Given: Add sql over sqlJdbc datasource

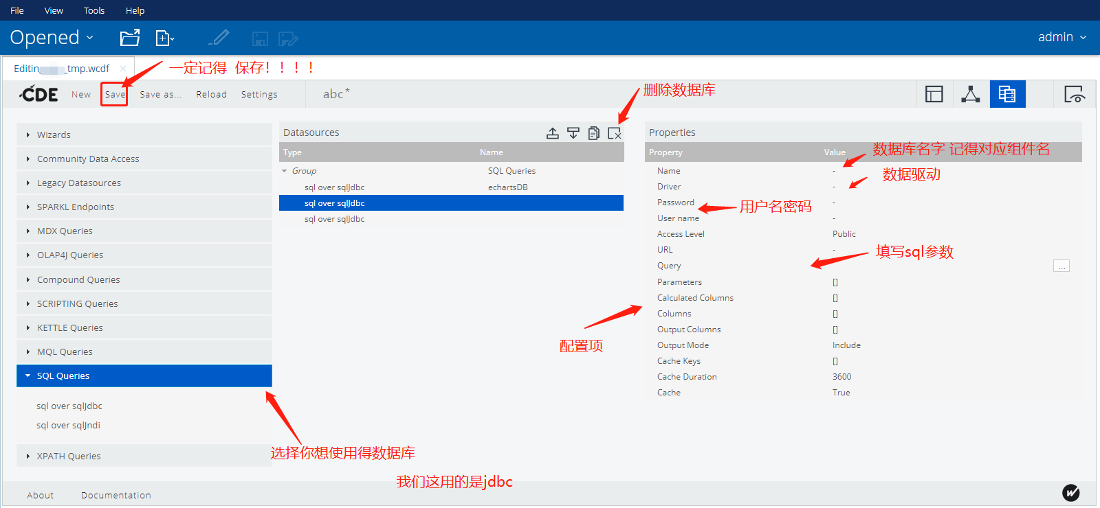Looking at the screenshot, I should point(69,406).
